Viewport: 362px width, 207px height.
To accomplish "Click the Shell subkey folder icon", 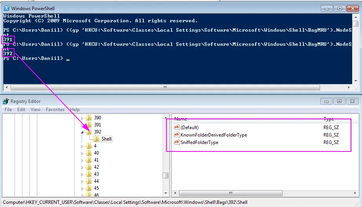I will pyautogui.click(x=96, y=139).
